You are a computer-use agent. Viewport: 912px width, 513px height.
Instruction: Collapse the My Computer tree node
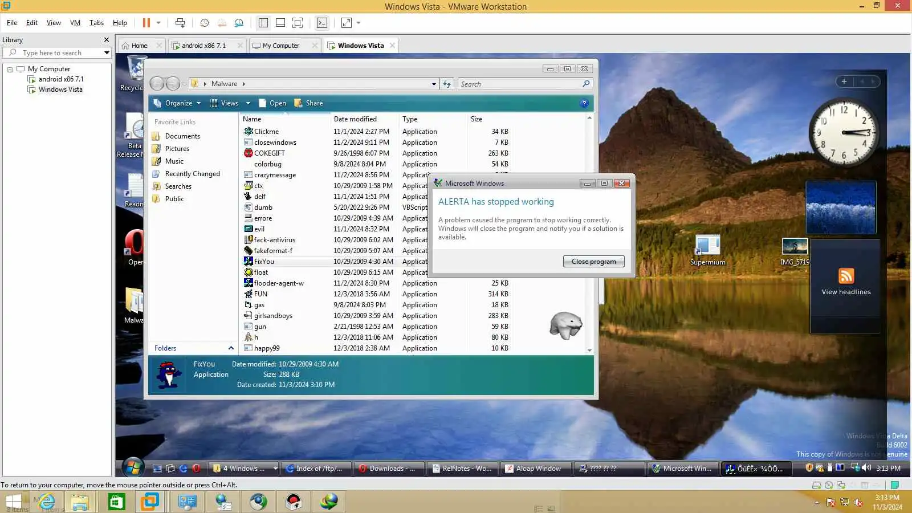(10, 69)
